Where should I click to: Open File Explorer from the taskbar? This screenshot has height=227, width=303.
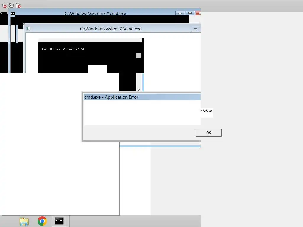[24, 221]
